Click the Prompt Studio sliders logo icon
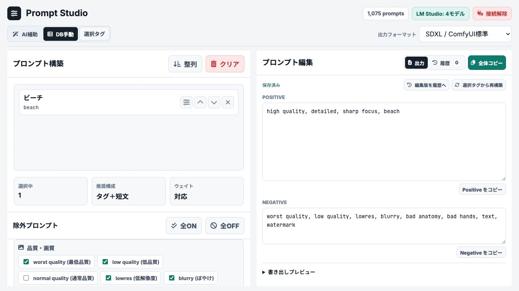This screenshot has width=519, height=291. [14, 13]
